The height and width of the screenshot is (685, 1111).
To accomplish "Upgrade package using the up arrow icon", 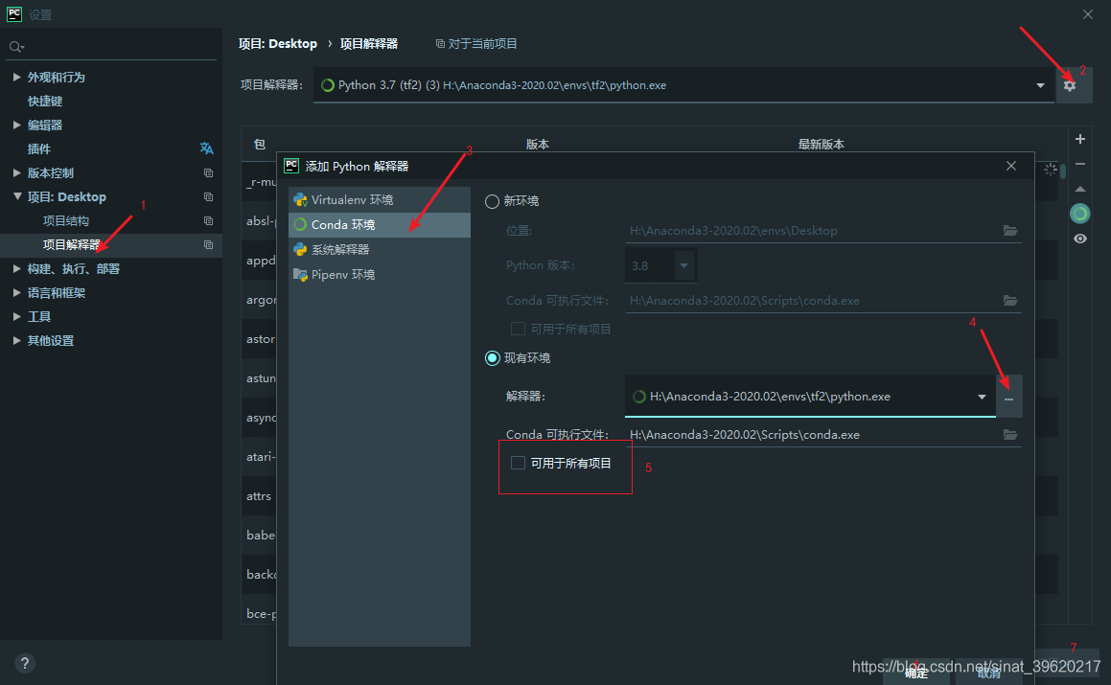I will (x=1079, y=189).
